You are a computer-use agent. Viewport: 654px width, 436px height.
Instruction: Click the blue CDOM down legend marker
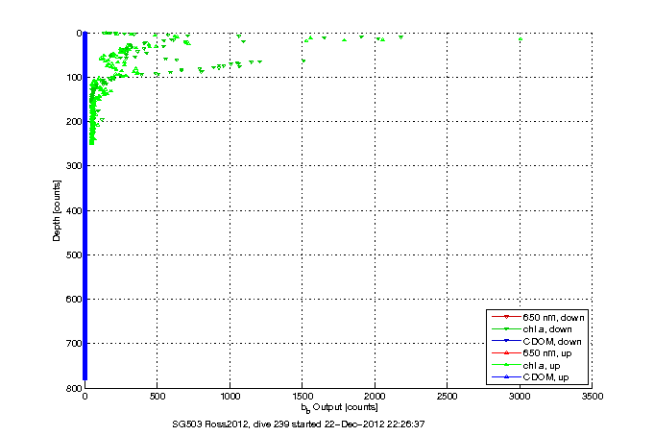(x=505, y=342)
